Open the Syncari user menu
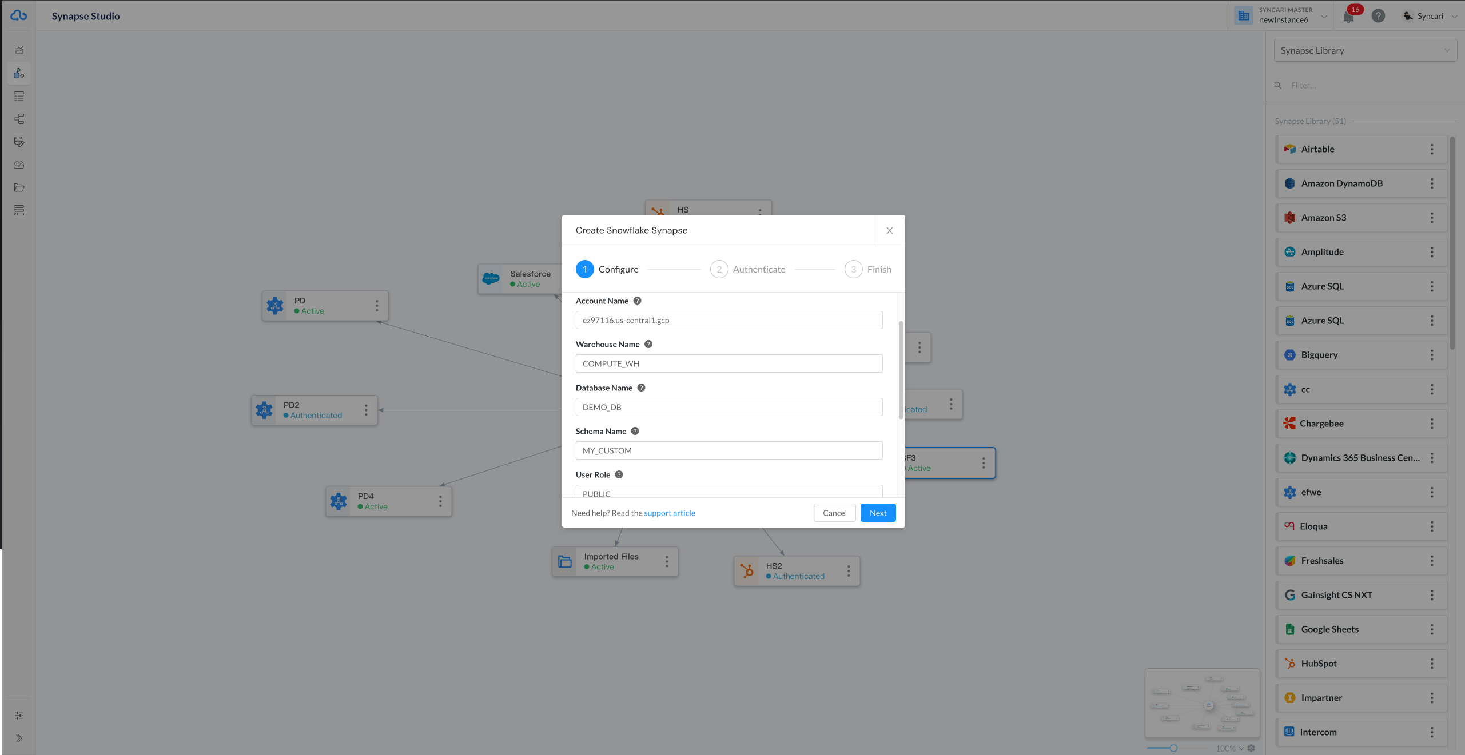The image size is (1465, 755). (x=1429, y=16)
